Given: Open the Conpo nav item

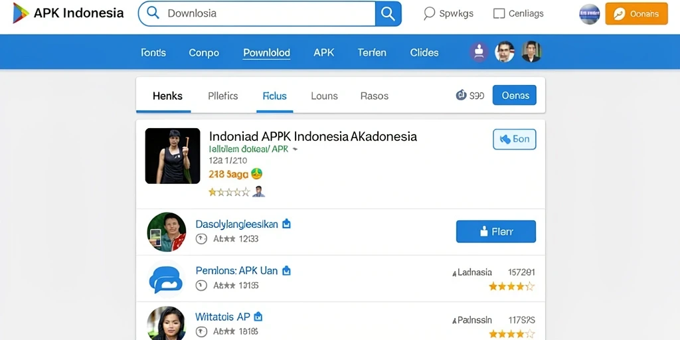Looking at the screenshot, I should coord(204,53).
